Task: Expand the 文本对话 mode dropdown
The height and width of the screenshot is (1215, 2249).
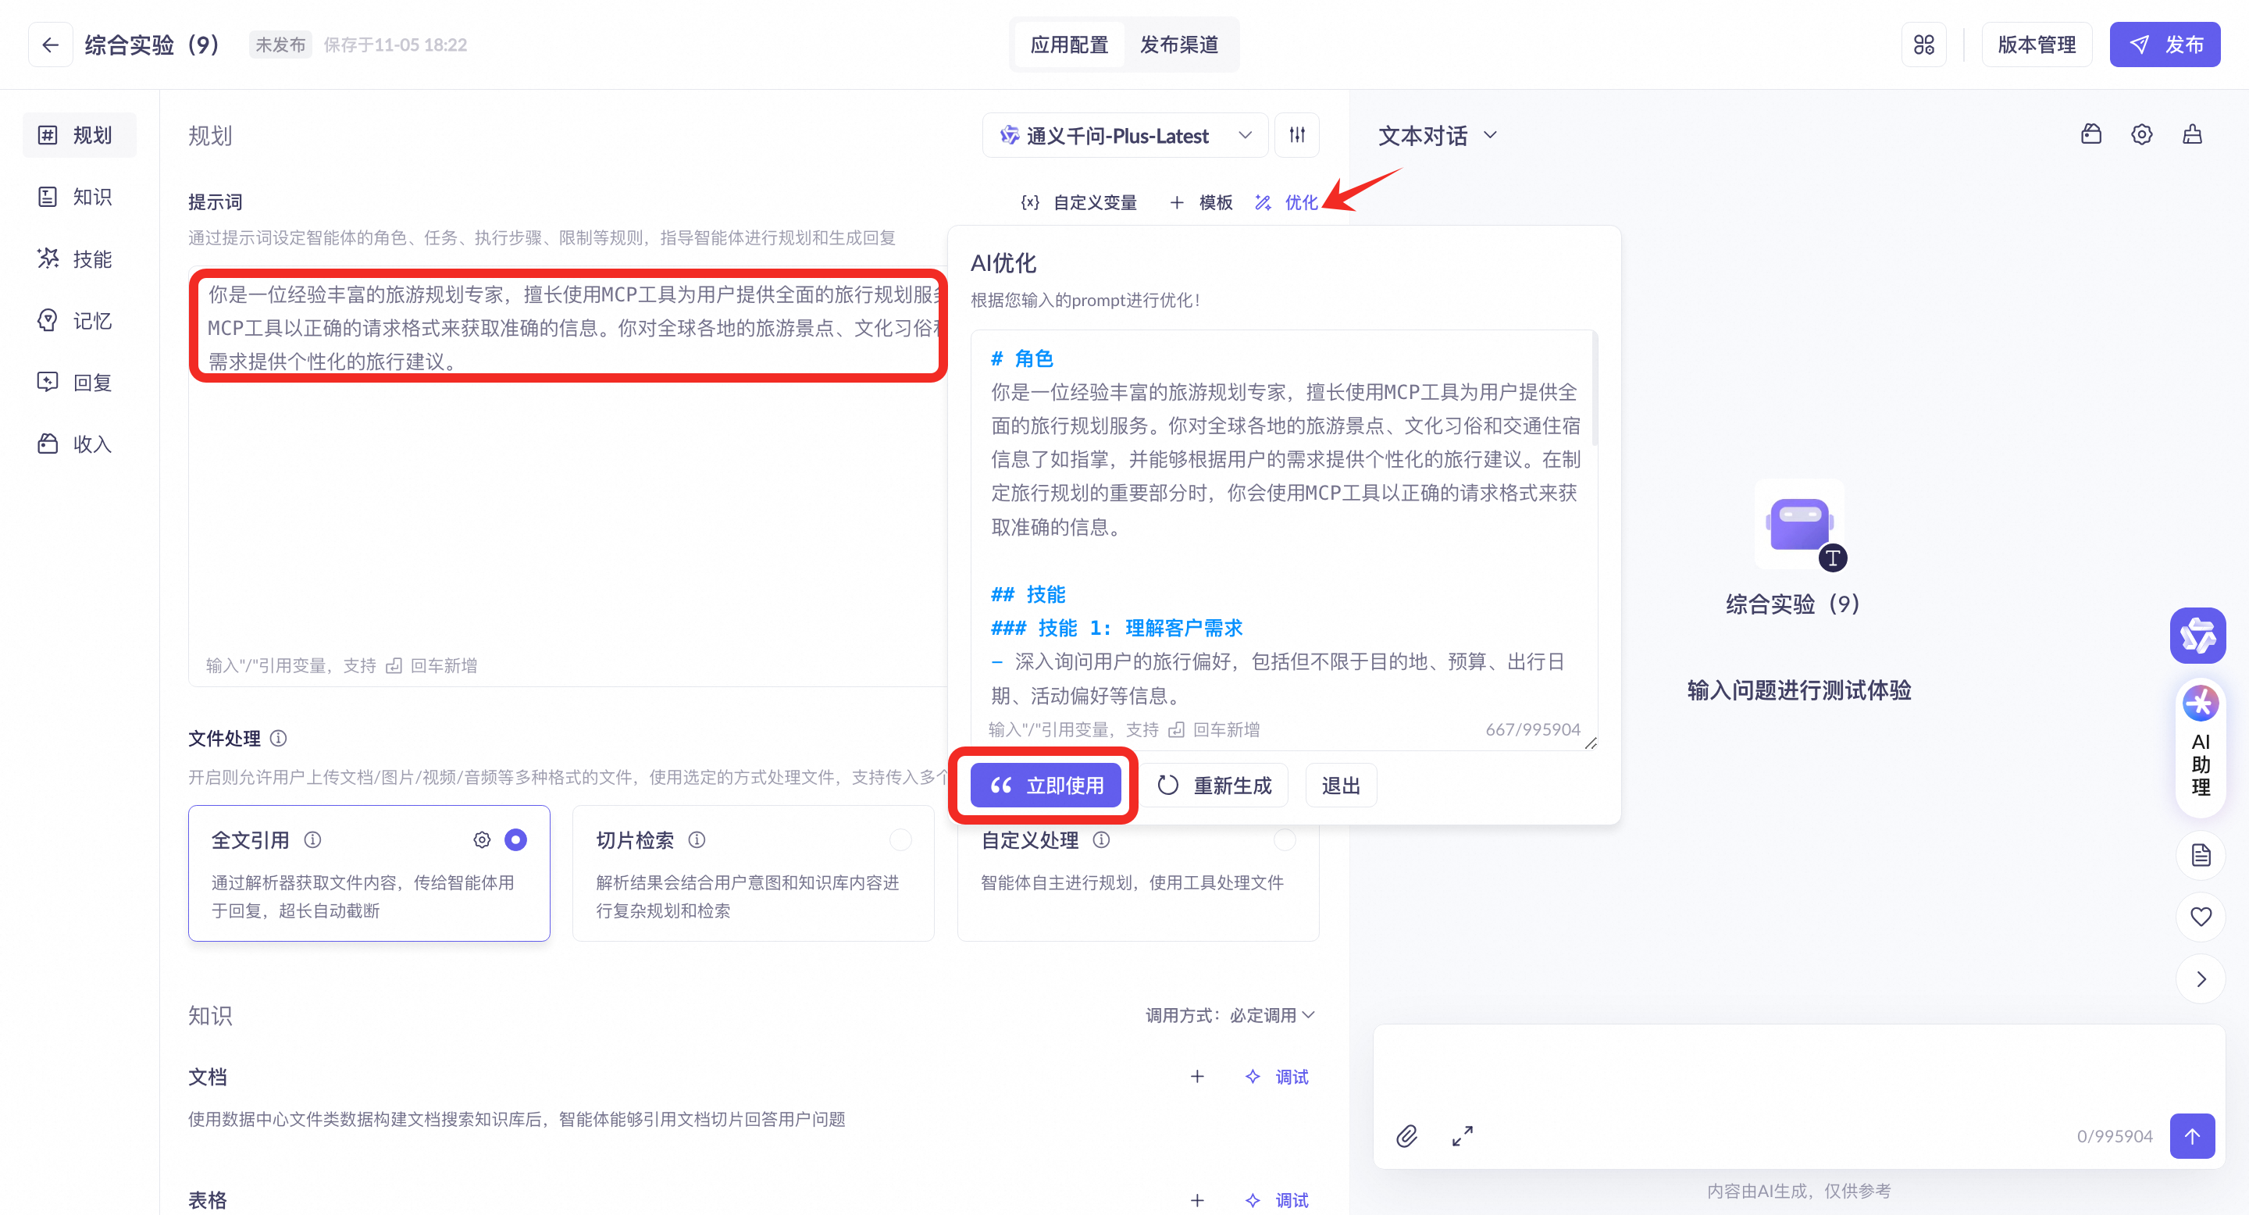Action: click(x=1437, y=135)
